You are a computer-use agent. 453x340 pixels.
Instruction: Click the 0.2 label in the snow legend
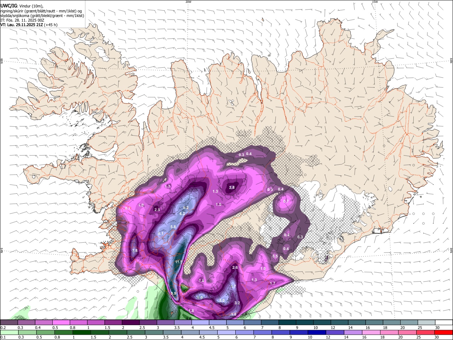(3, 328)
